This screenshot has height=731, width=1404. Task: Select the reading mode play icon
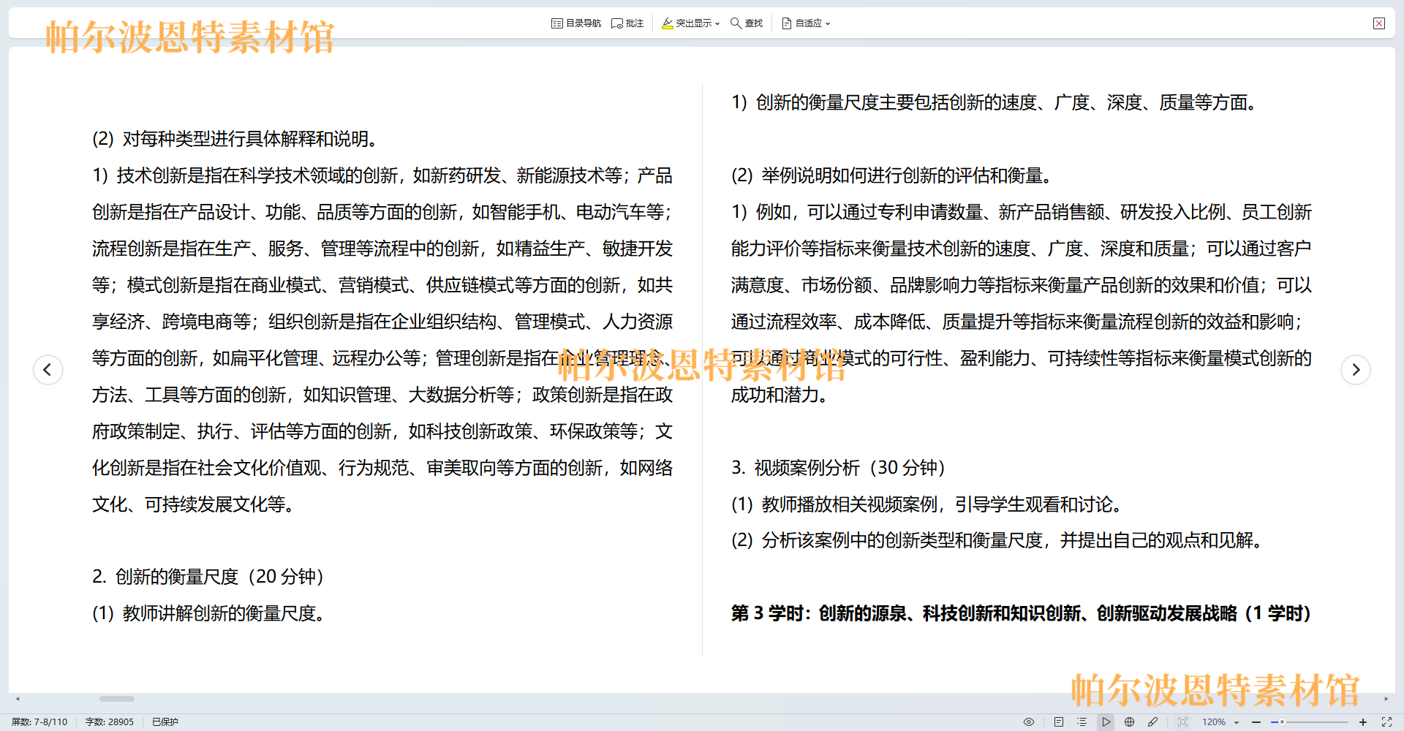[x=1106, y=721]
